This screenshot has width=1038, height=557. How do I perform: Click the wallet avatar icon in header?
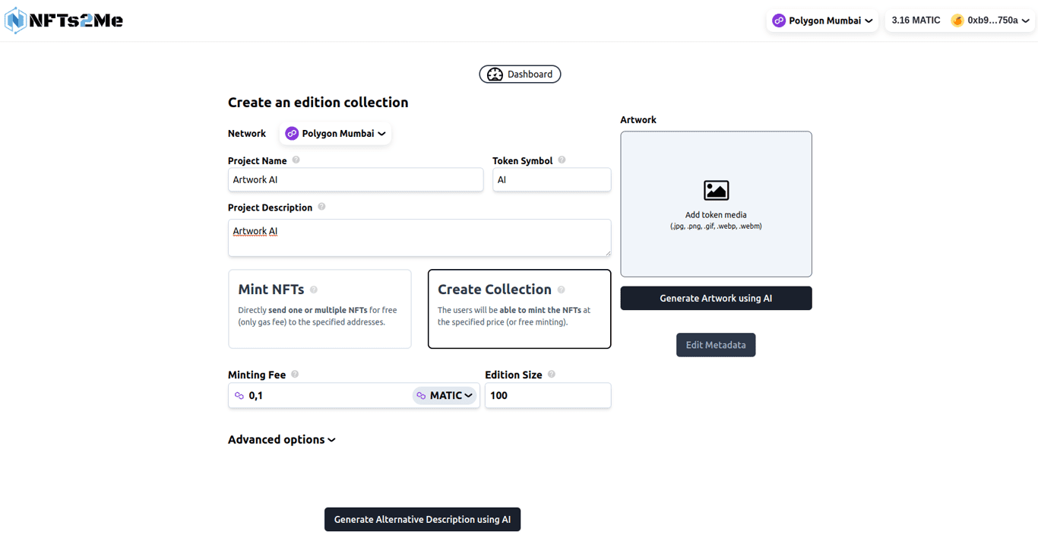click(x=957, y=21)
